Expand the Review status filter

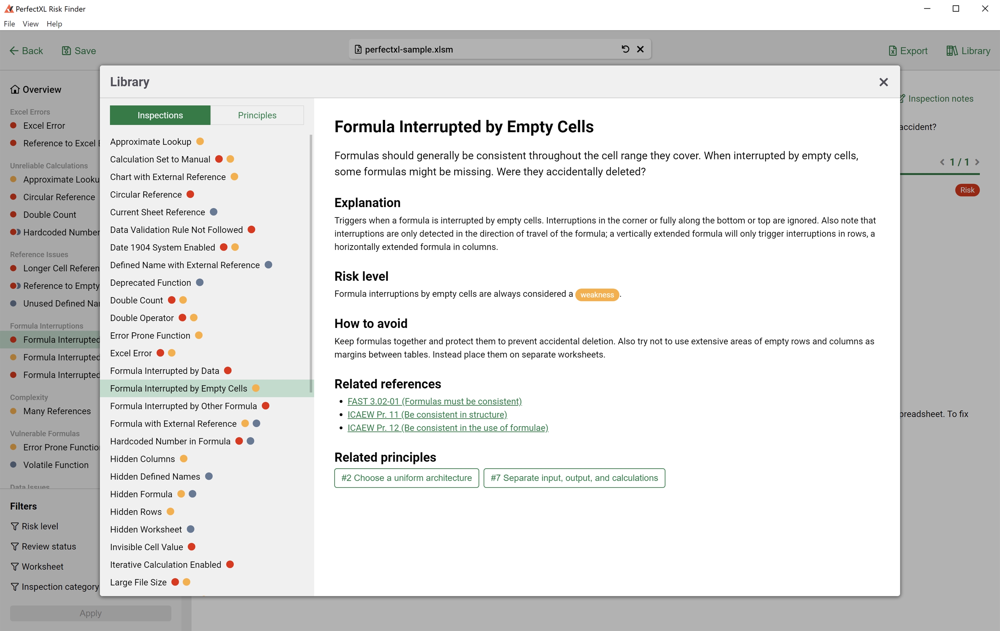[x=49, y=546]
